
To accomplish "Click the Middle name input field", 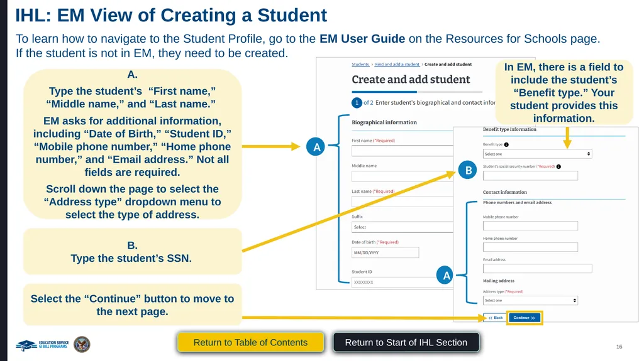I will 402,176.
